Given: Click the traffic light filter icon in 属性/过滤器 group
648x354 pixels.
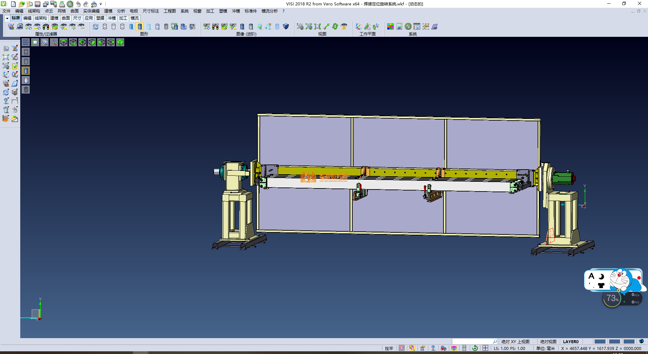Looking at the screenshot, I should click(46, 27).
